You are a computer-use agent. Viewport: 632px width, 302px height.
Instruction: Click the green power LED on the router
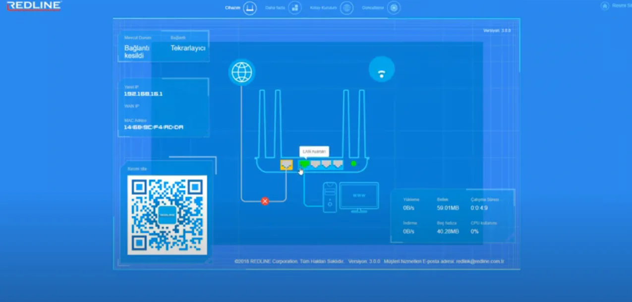[x=353, y=164]
